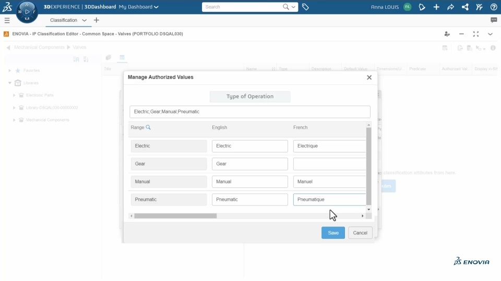Click the right arrow of horizontal scrollbar
The image size is (501, 281).
[363, 216]
